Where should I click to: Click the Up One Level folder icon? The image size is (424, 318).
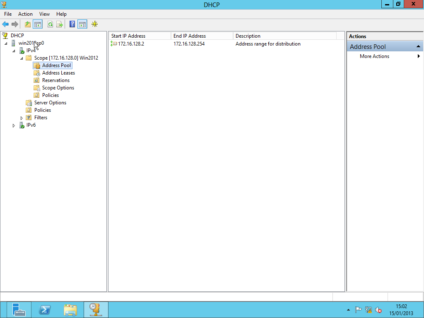pos(28,24)
